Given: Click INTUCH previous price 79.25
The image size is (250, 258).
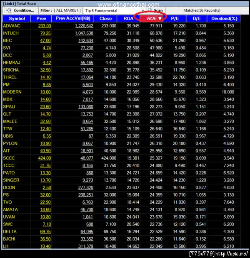Looking at the screenshot, I should click(x=45, y=33).
